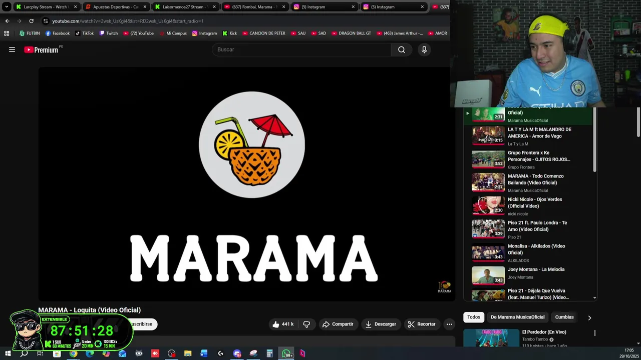Screen dimensions: 641x360
Task: Open File Explorer folder on taskbar
Action: point(188,353)
